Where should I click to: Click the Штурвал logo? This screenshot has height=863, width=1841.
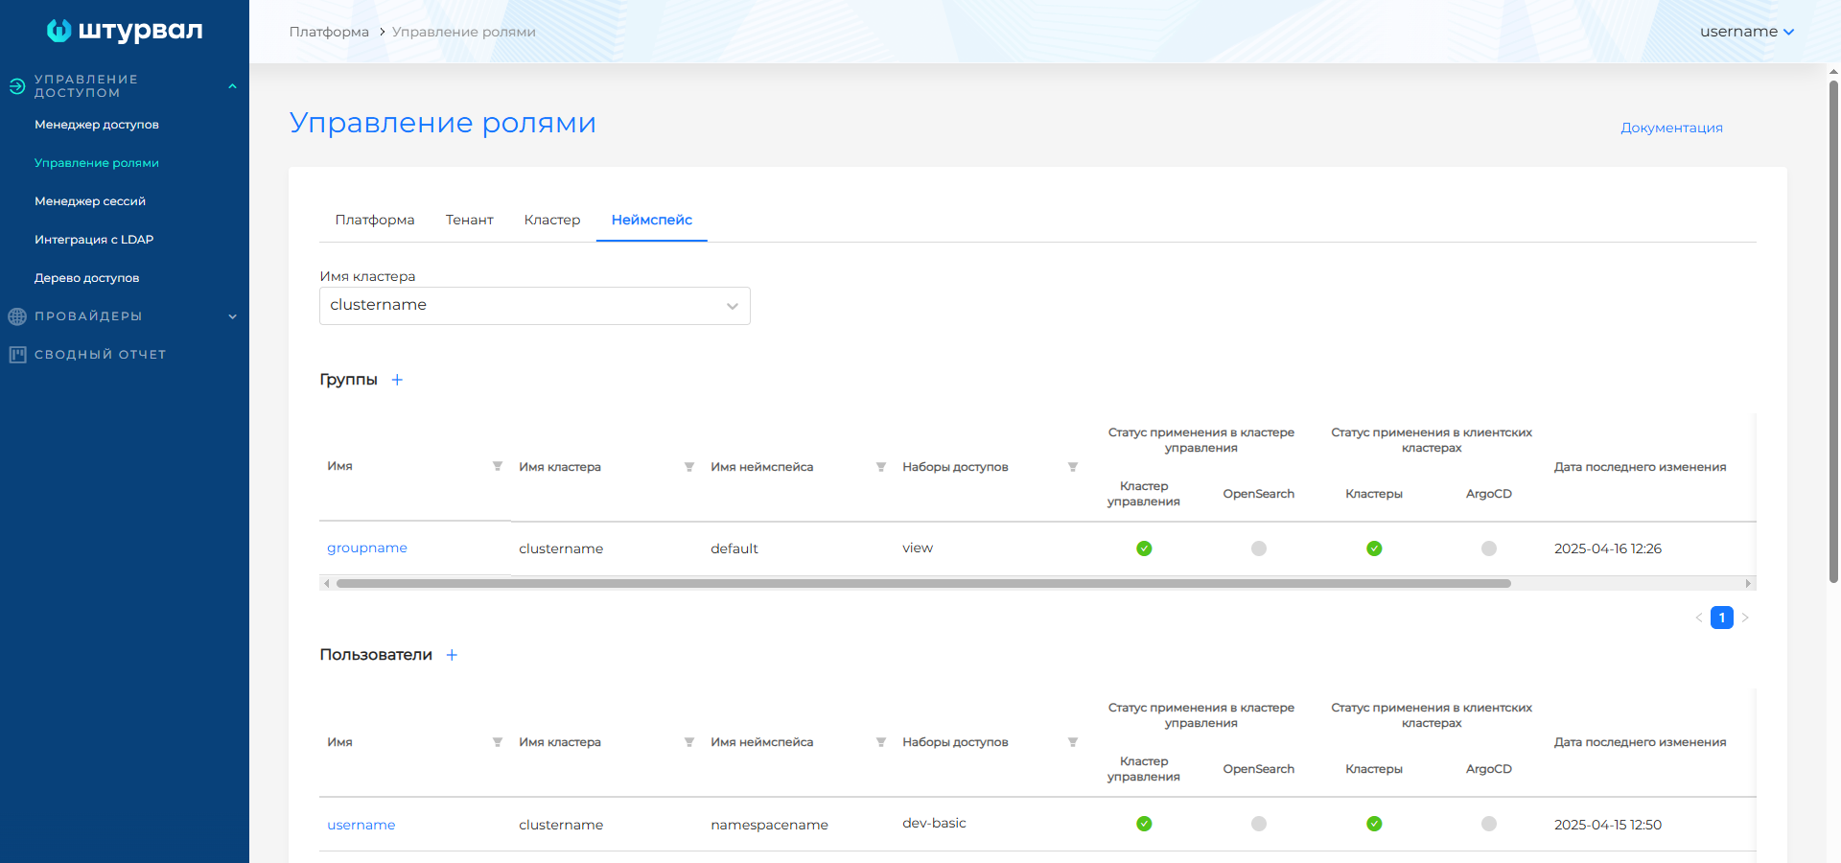pos(125,31)
